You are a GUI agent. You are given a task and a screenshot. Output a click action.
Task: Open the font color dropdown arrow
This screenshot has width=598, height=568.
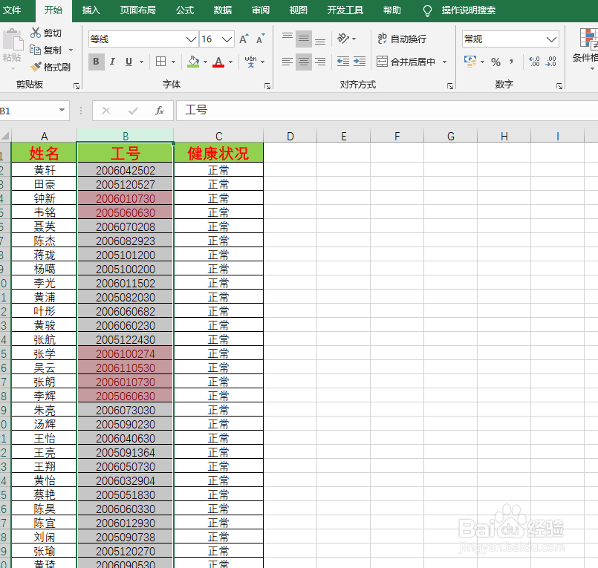coord(230,62)
